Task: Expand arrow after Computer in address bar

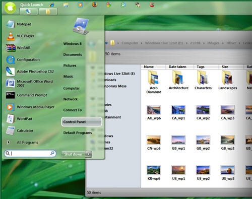Action: (142, 43)
